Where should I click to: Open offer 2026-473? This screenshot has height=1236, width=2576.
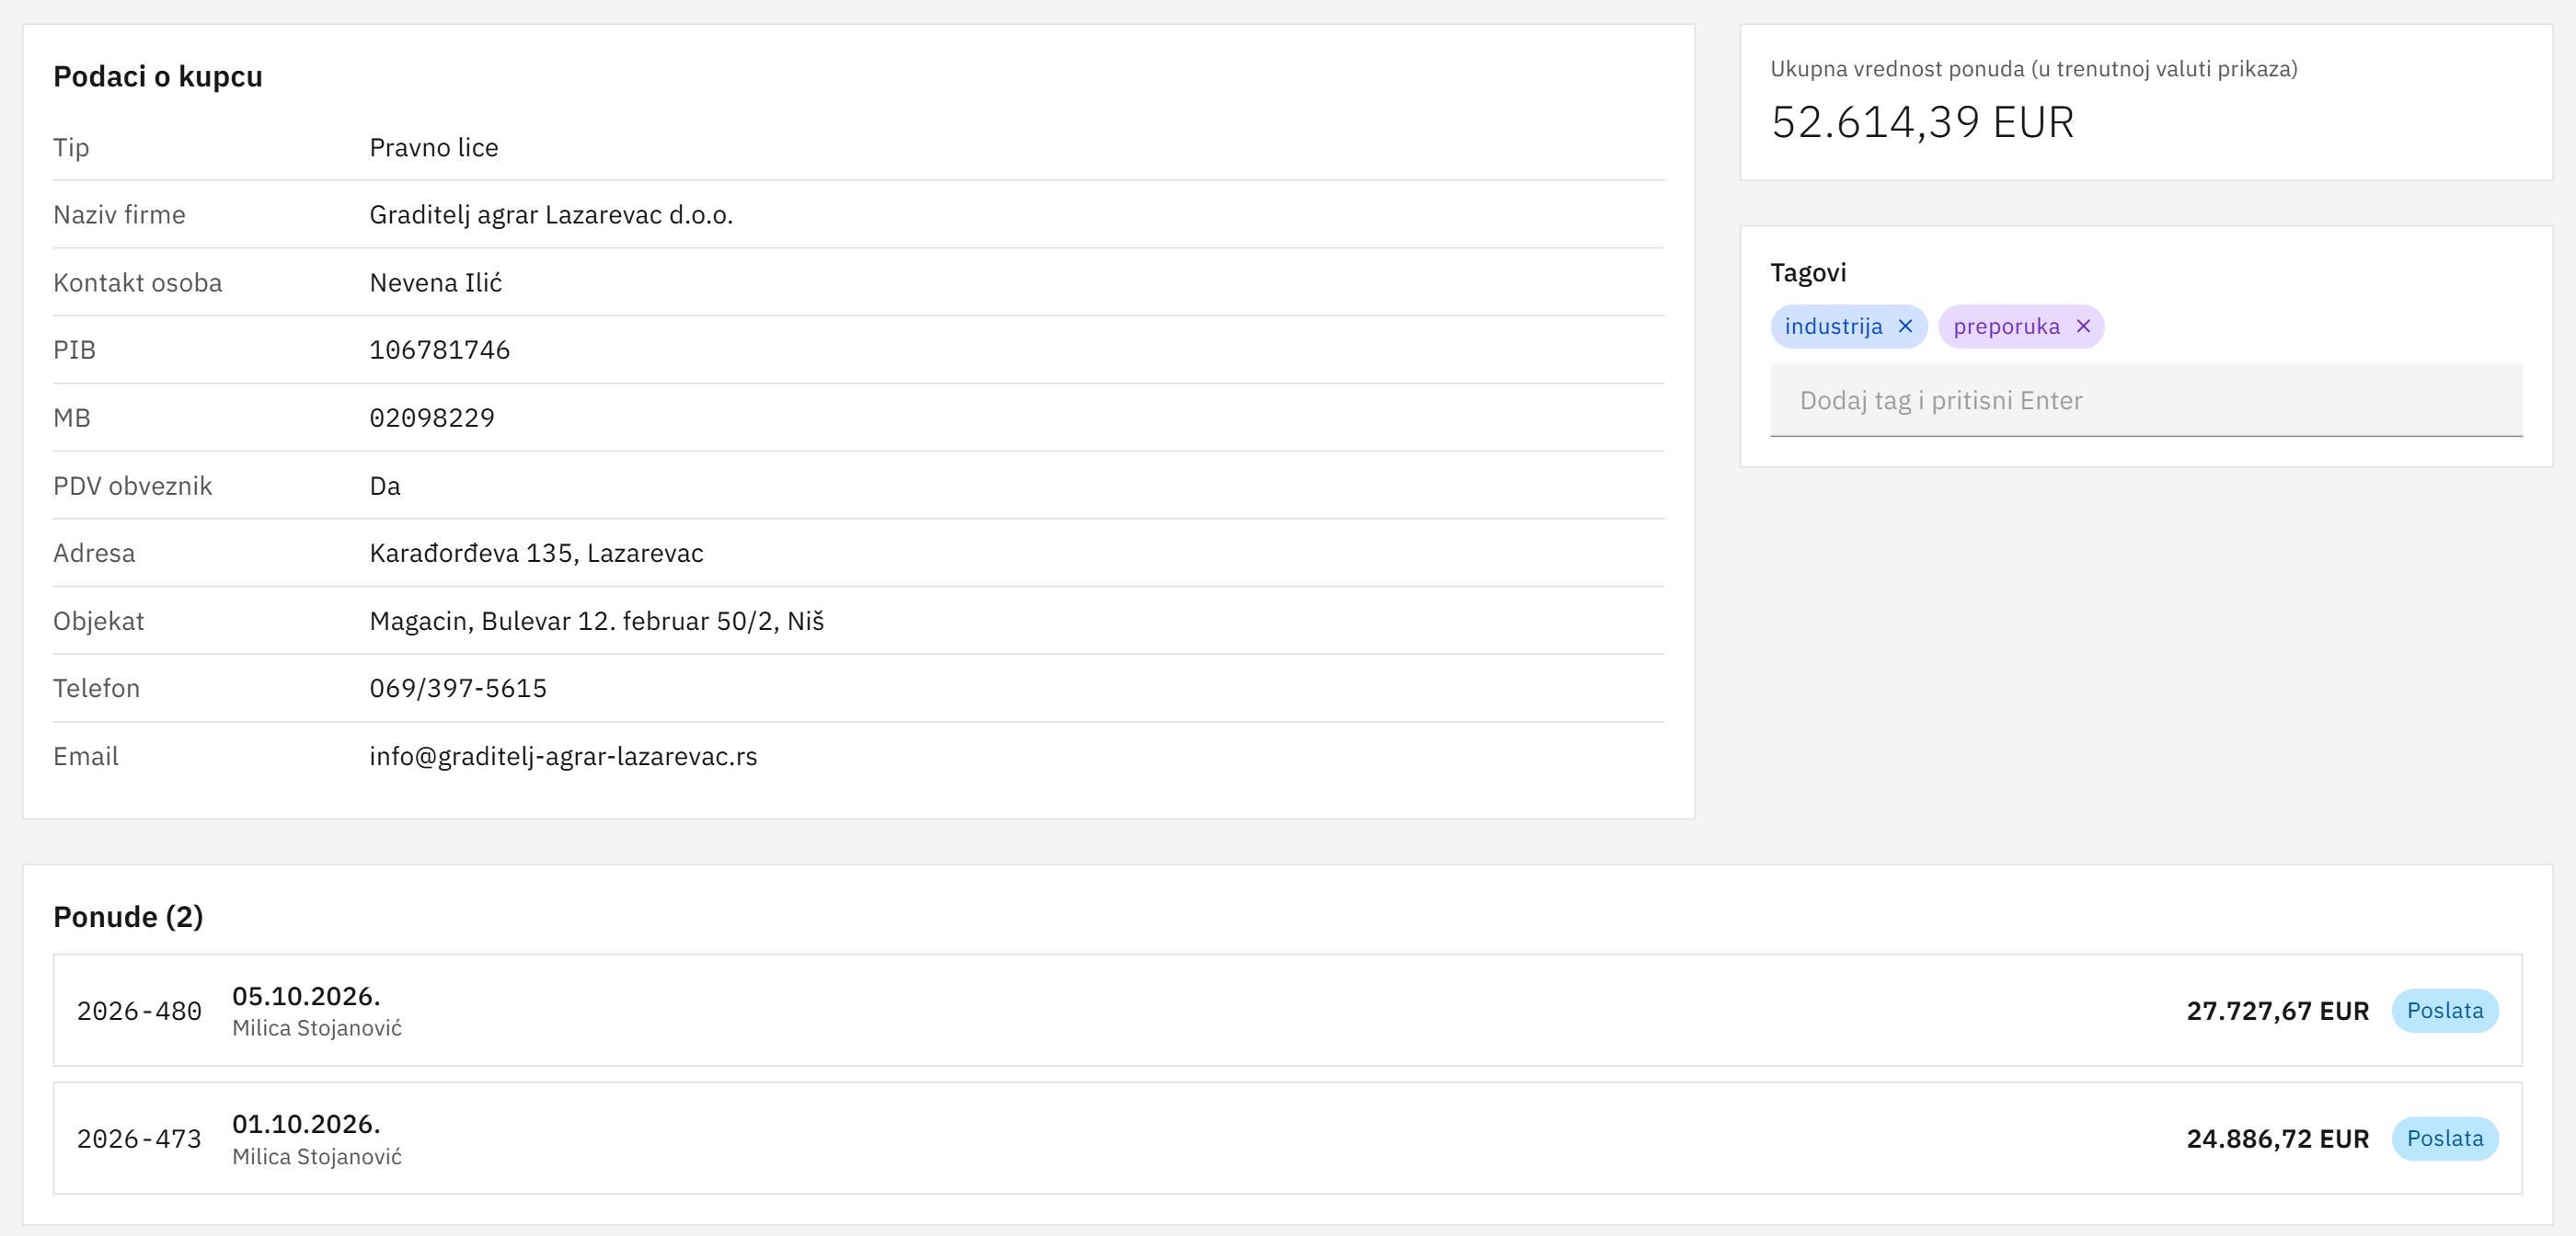(x=1287, y=1138)
